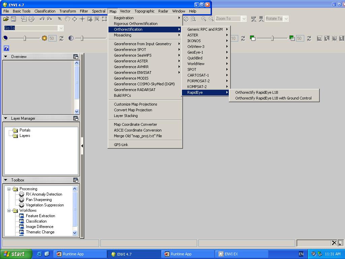Viewport: 345px width, 259px height.
Task: Select the Pan hand tool
Action: [67, 19]
